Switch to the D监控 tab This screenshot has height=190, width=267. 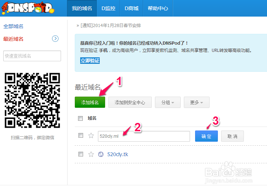point(108,8)
